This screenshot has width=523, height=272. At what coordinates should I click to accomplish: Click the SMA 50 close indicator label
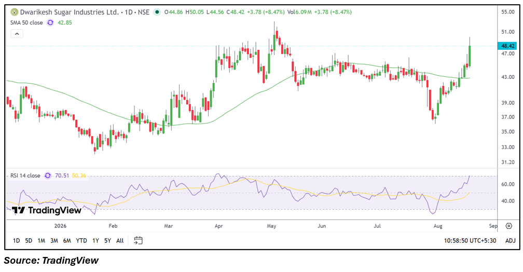click(26, 23)
